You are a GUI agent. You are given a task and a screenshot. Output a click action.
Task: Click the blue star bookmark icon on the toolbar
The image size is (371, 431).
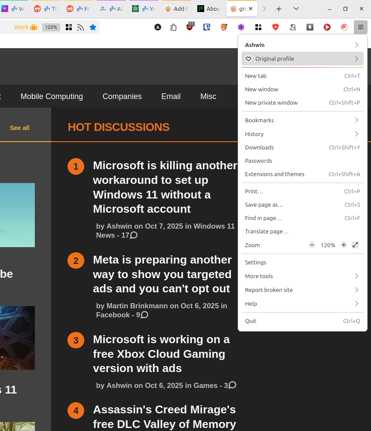coord(93,27)
